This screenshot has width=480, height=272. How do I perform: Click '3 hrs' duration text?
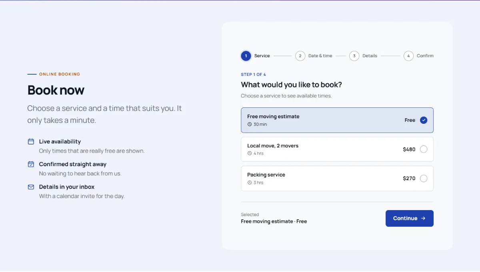258,183
